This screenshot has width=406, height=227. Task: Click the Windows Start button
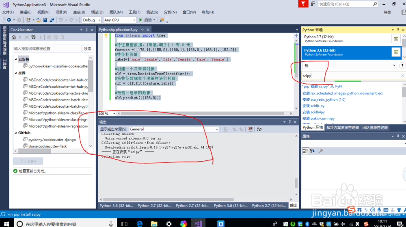click(6, 224)
